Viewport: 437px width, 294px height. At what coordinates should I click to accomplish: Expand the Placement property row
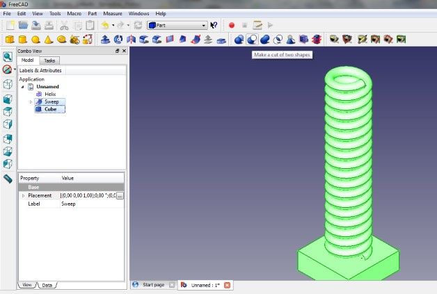tap(23, 196)
